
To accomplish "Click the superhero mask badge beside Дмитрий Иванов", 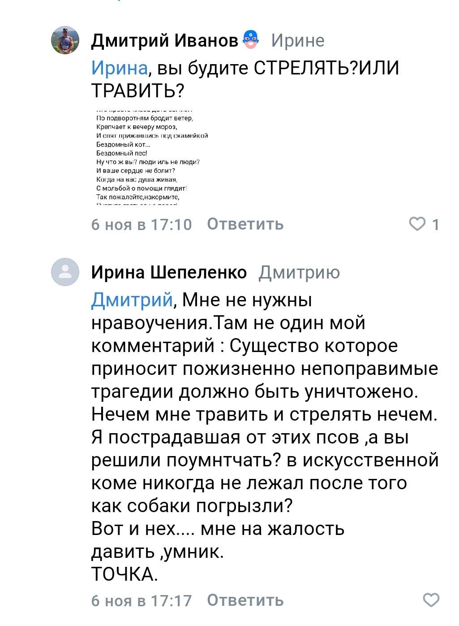I will point(250,39).
